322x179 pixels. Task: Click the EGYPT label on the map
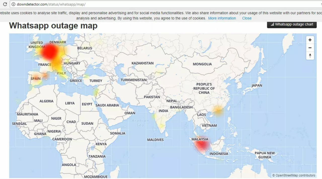pyautogui.click(x=87, y=104)
